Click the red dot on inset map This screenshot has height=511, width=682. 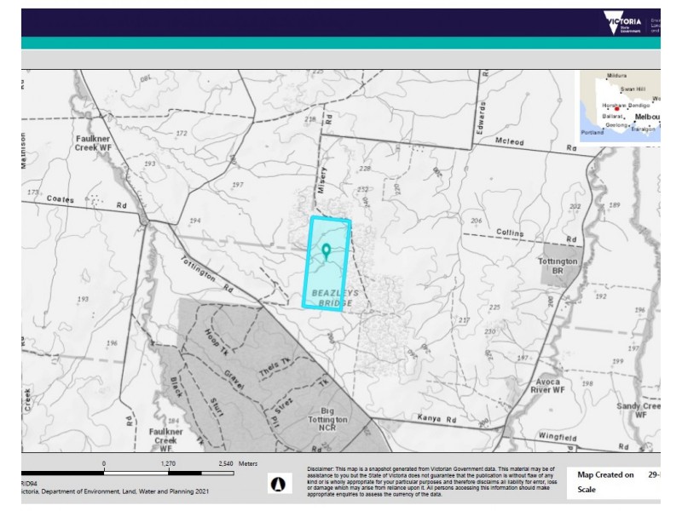616,110
